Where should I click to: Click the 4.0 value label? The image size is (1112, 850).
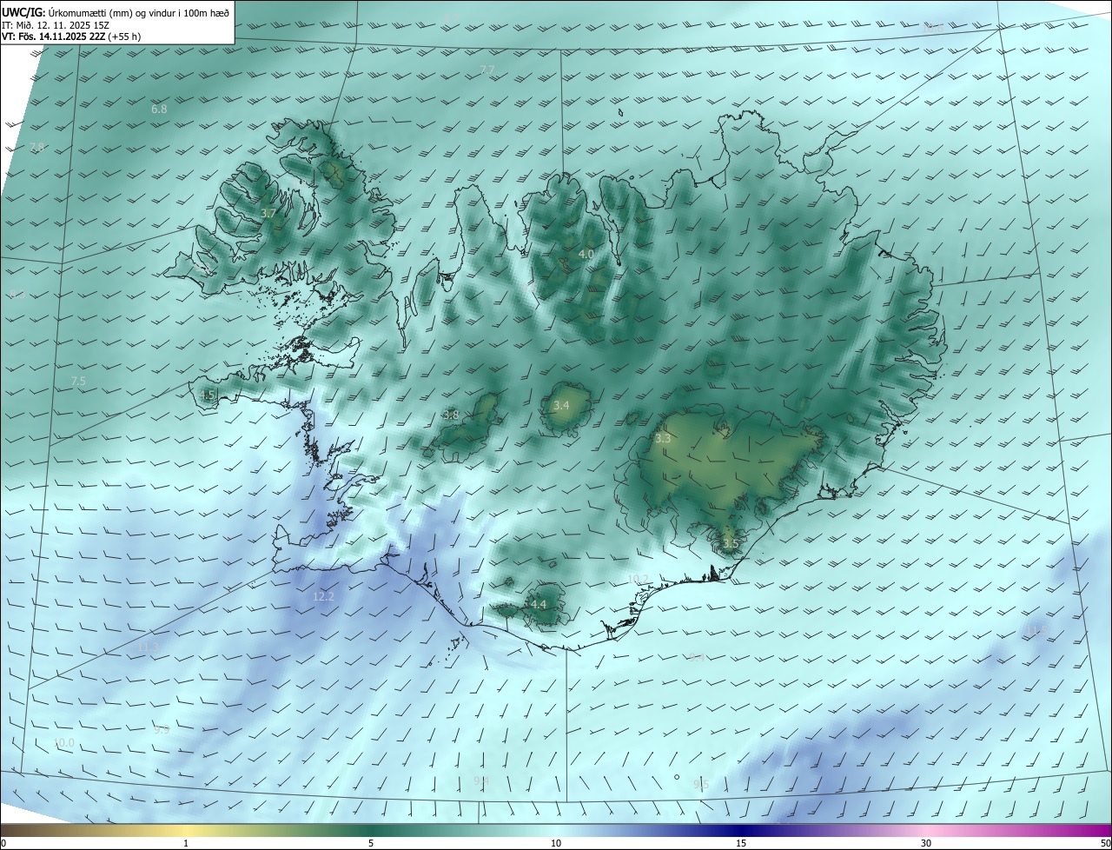(x=586, y=254)
